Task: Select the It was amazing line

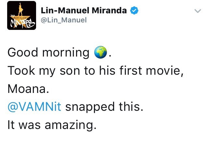Action: 52,125
